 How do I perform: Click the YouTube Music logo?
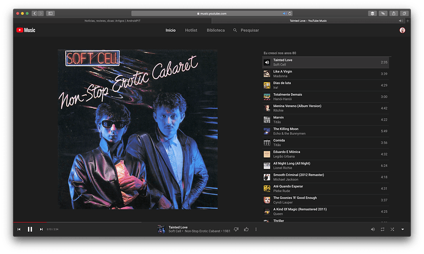click(x=25, y=30)
